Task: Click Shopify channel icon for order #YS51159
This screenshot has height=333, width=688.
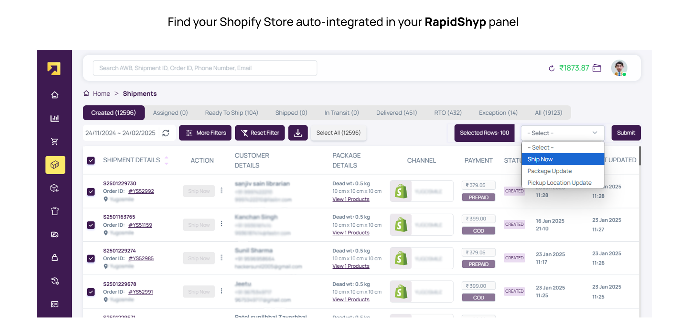Action: point(401,225)
